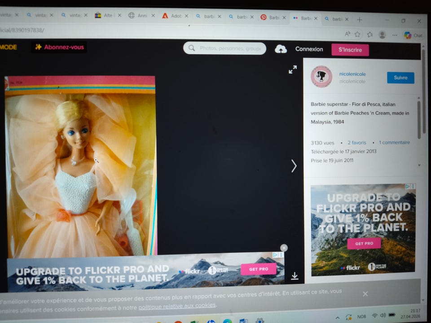
Task: Open the 2 favoris link
Action: point(357,143)
